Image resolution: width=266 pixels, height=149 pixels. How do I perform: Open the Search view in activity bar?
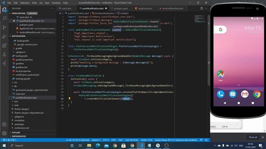click(4, 18)
